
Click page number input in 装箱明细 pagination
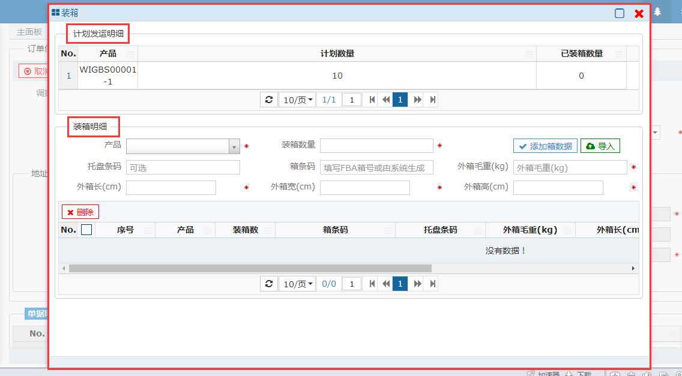coord(352,284)
